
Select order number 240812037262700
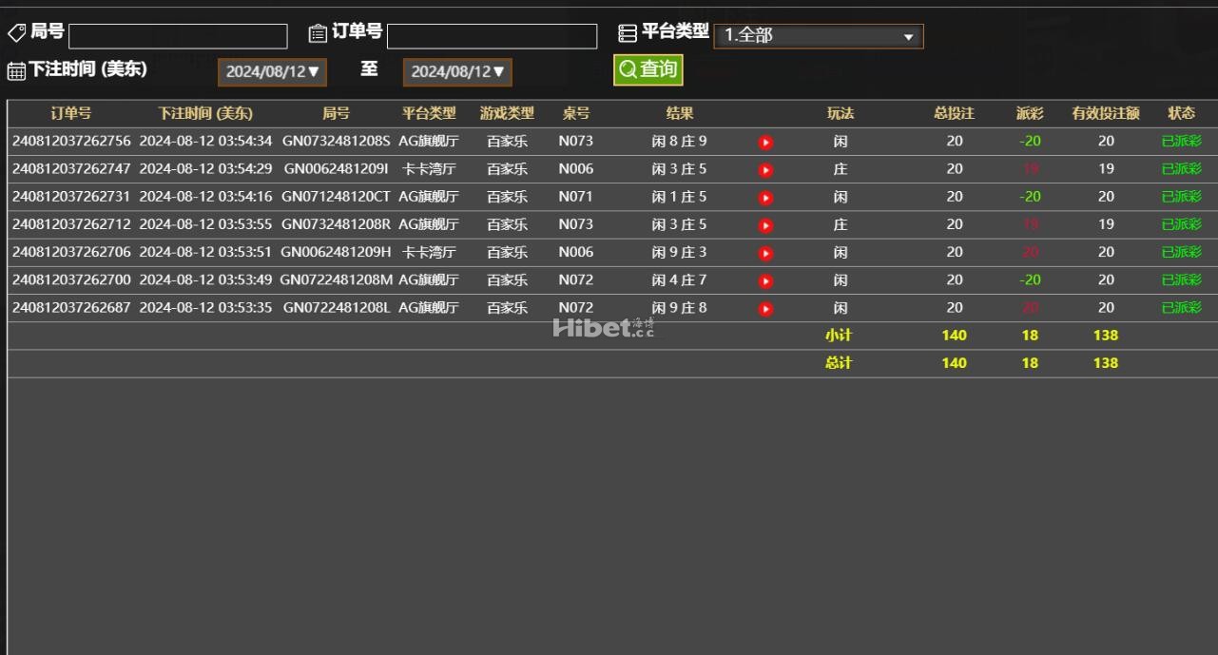[71, 279]
